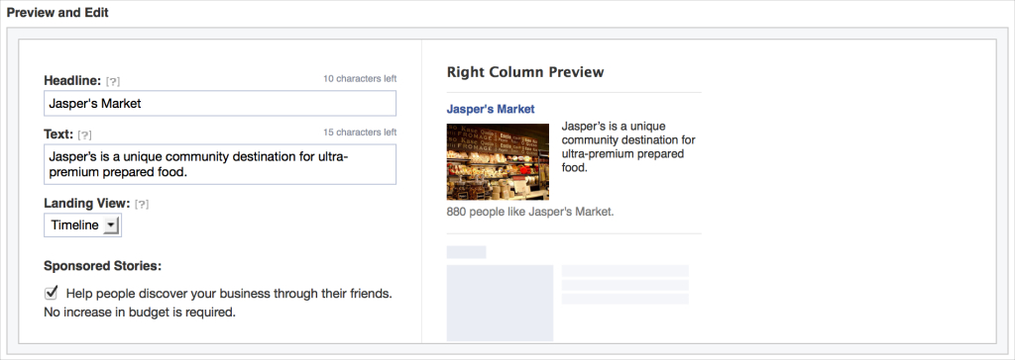
Task: Click inside the ad Text box
Action: (x=220, y=164)
